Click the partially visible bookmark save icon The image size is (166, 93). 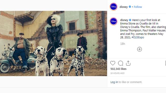click(165, 63)
